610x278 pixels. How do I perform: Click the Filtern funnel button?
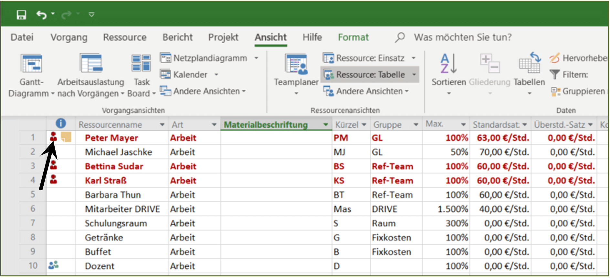pyautogui.click(x=569, y=74)
